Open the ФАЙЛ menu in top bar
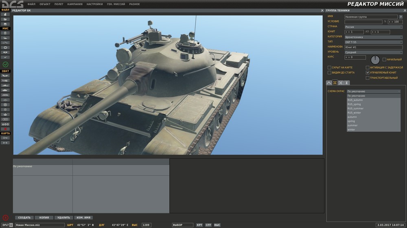The height and width of the screenshot is (228, 407). pos(31,4)
